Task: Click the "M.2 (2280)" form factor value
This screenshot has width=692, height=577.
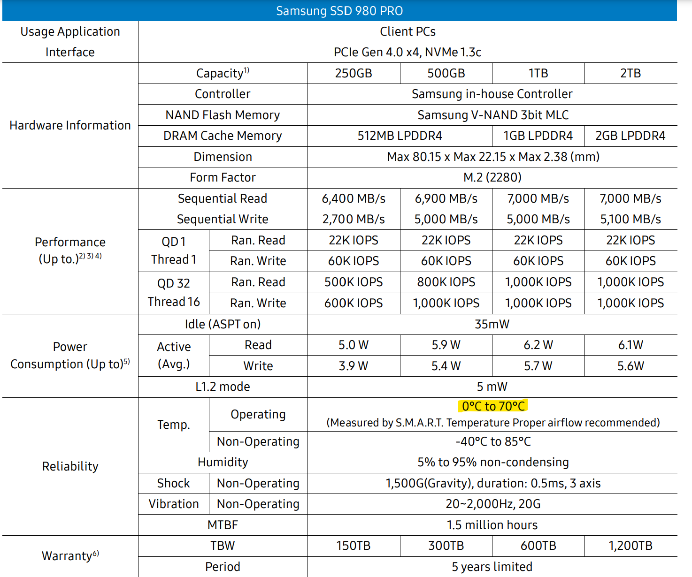Action: [x=492, y=177]
